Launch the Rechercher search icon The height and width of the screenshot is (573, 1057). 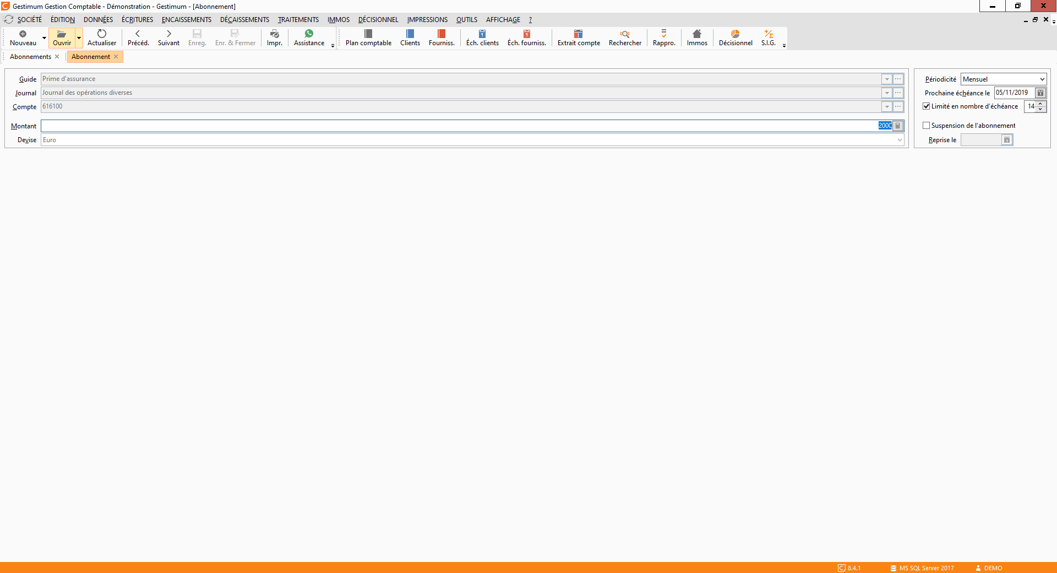click(x=625, y=34)
